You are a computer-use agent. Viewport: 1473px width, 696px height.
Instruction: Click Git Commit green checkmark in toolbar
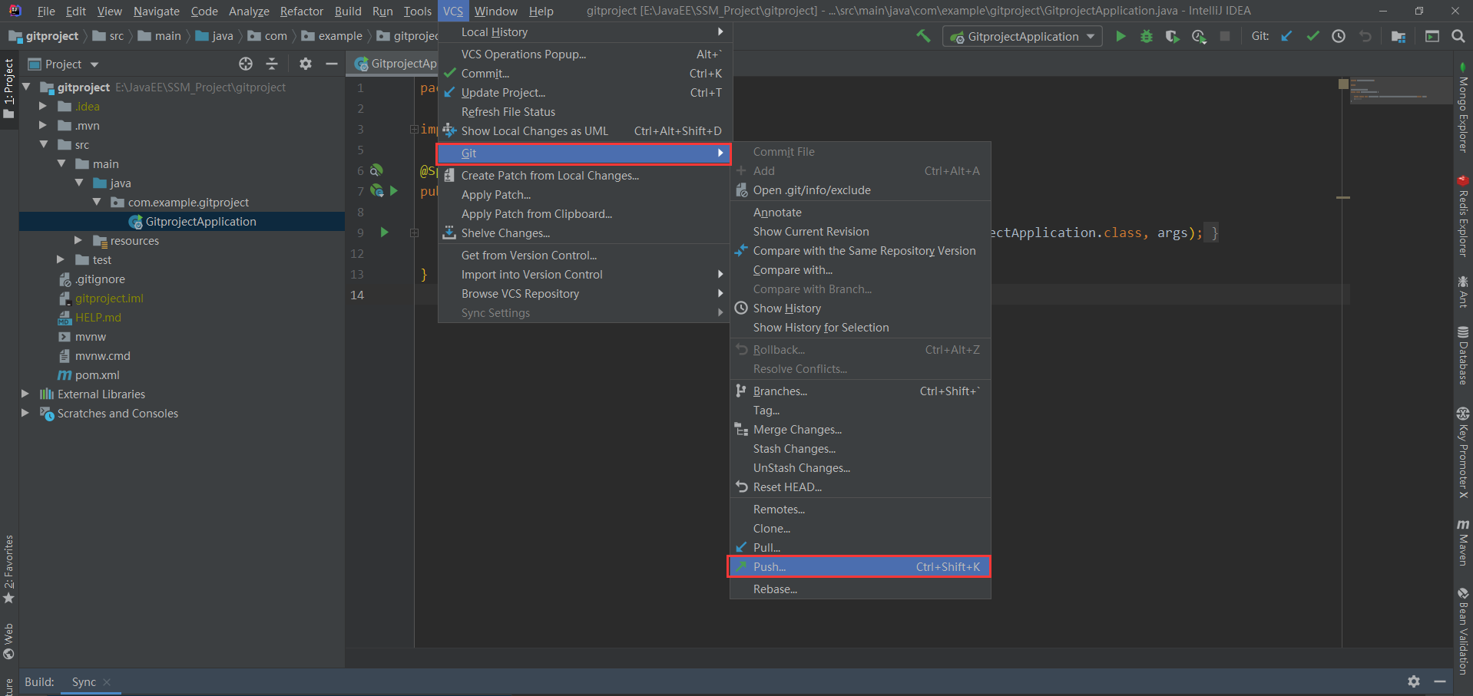click(1312, 36)
